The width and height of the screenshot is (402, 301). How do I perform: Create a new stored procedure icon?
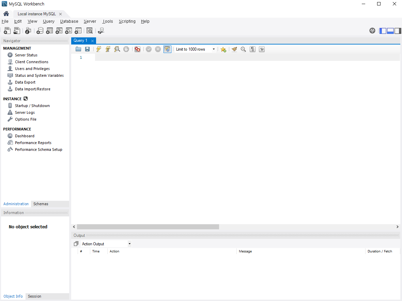click(68, 31)
